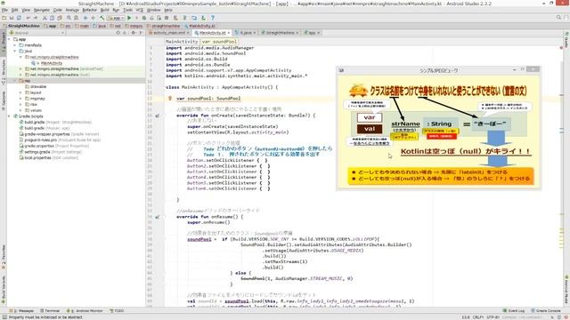Click the Save All toolbar icon
This screenshot has height=320, width=570.
(x=12, y=18)
